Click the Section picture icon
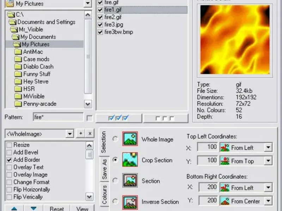 [130, 180]
